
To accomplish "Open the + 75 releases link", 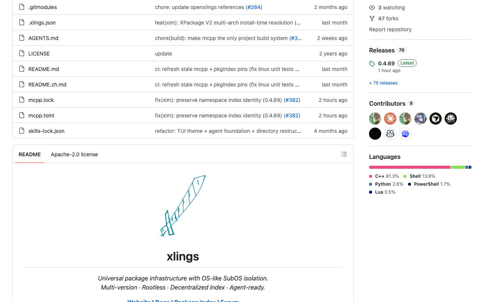I will click(x=383, y=83).
